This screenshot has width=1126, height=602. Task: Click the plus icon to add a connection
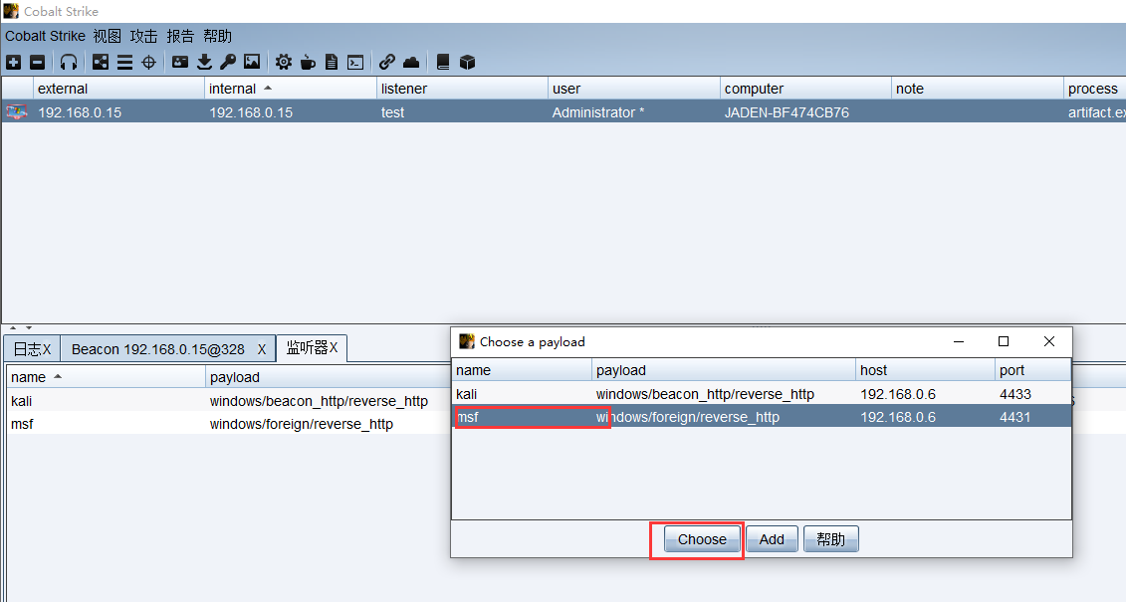click(13, 62)
